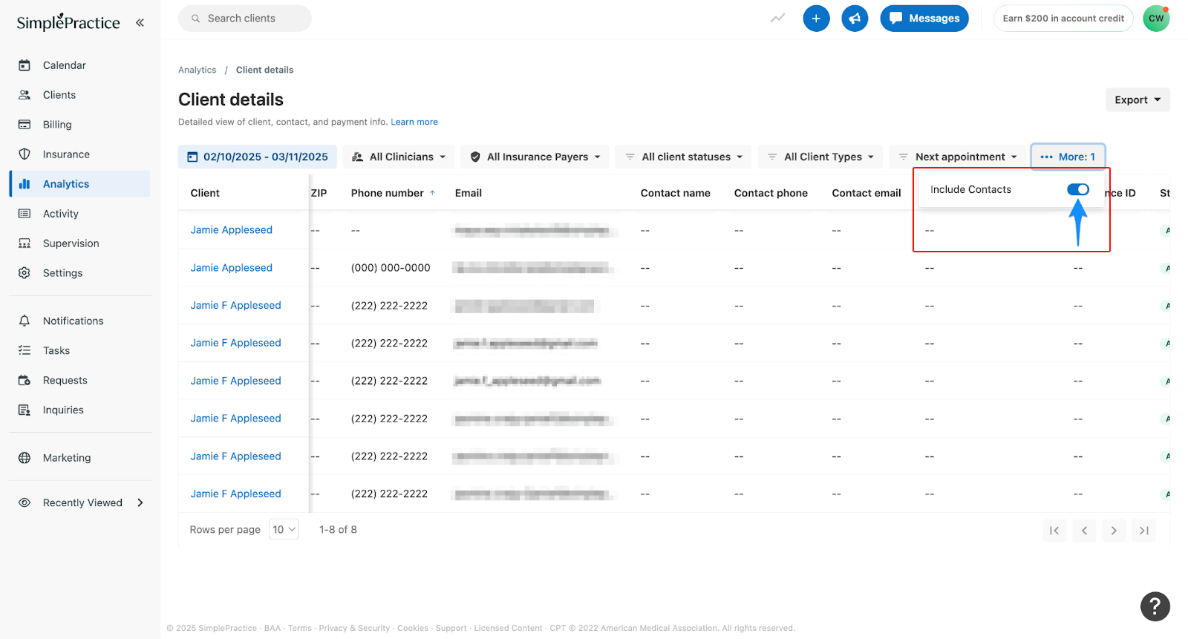Collapse the sidebar with double-chevron icon
Screen dimensions: 1188x639
(140, 22)
